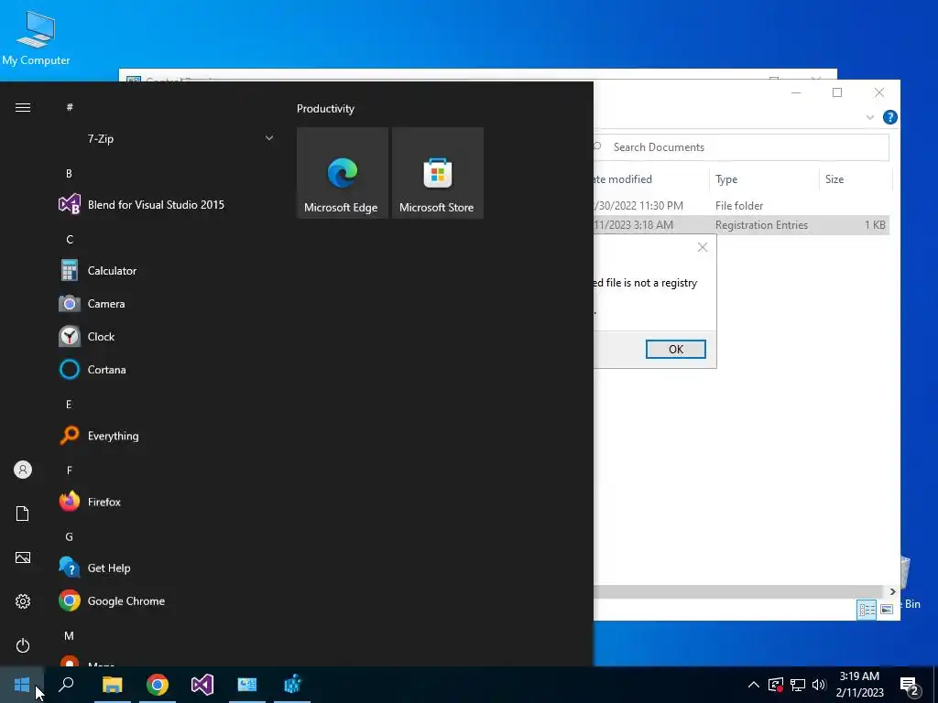Open File Explorer from the taskbar
Image resolution: width=938 pixels, height=703 pixels.
[x=112, y=685]
